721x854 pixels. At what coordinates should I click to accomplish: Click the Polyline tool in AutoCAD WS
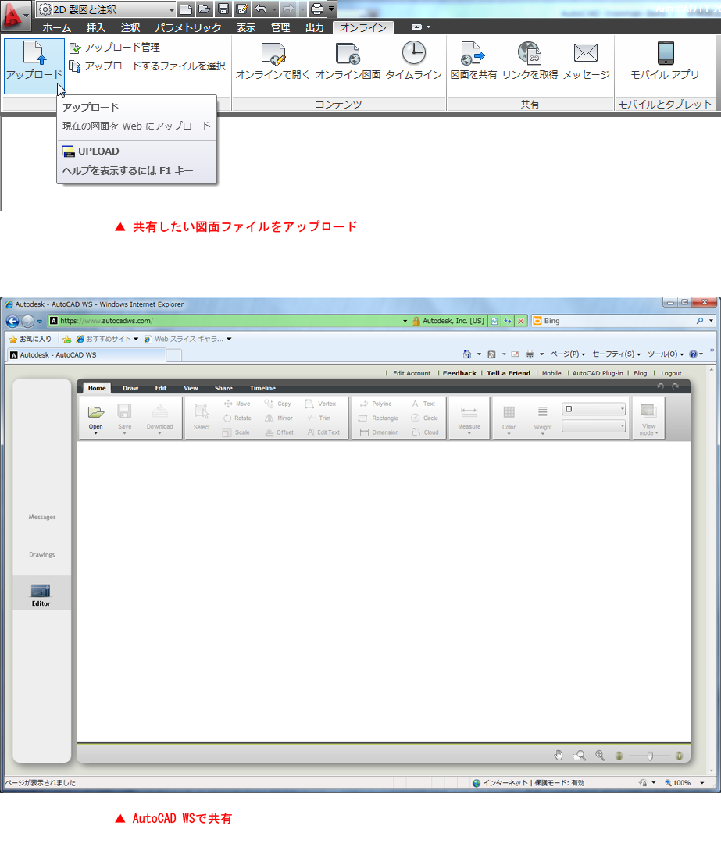coord(376,404)
